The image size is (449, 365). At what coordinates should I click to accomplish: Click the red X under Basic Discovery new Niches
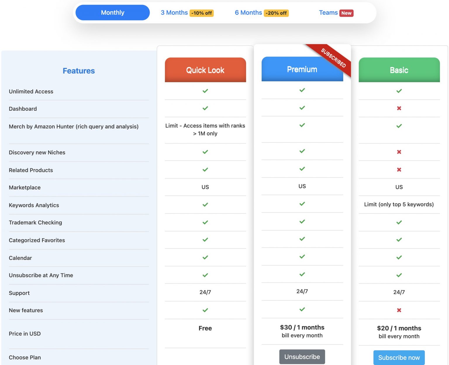[x=399, y=152]
